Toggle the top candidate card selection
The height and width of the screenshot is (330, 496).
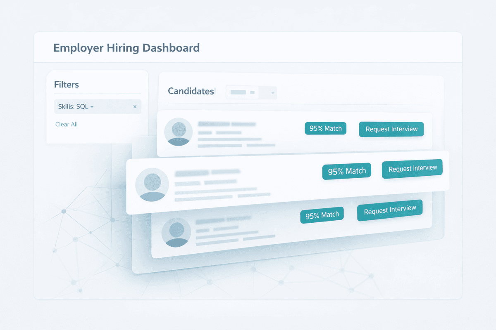(x=248, y=132)
